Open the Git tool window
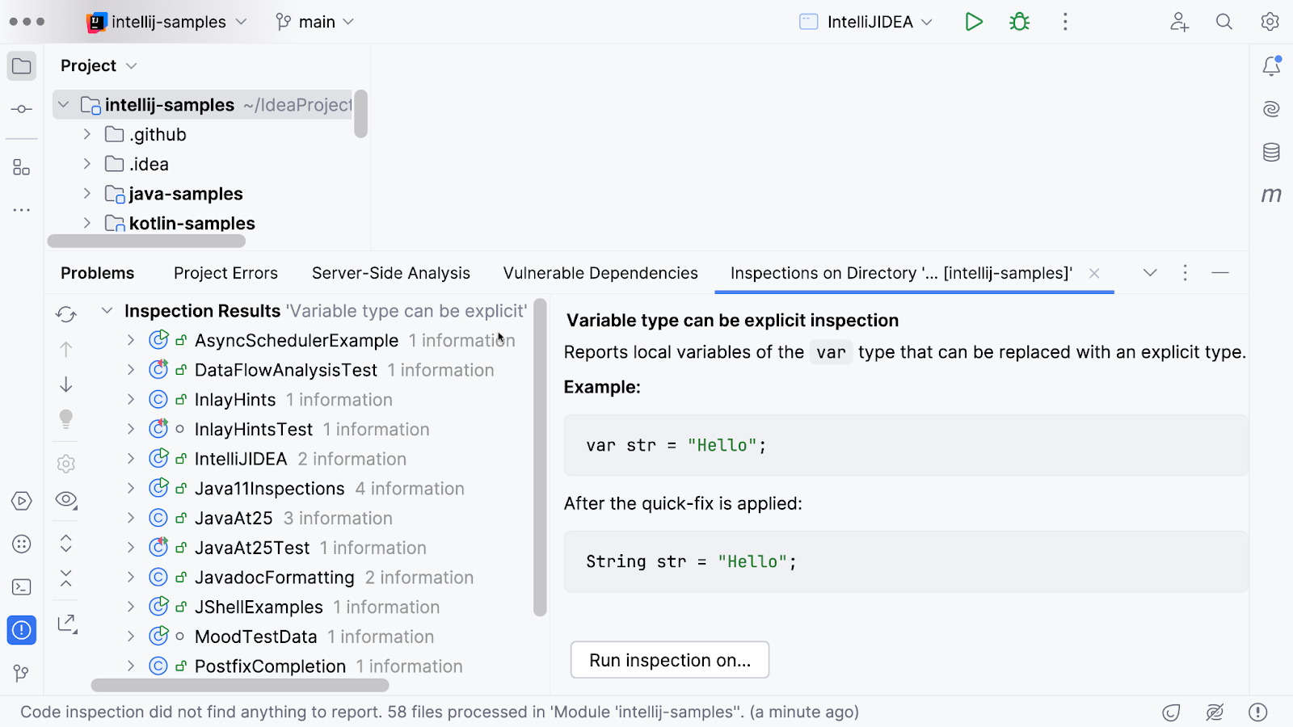The width and height of the screenshot is (1293, 727). (22, 673)
